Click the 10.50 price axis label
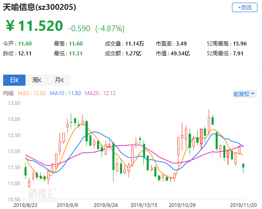Screen dimensions: 262x209 coord(14,199)
